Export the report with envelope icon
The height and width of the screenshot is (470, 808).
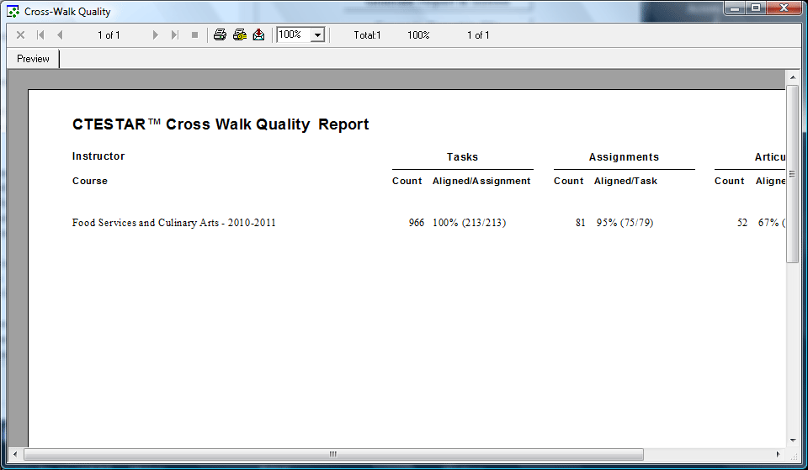(x=259, y=35)
